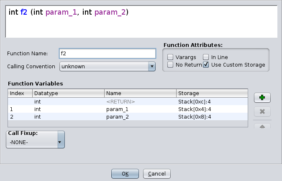Screen dimensions: 282x181
Task: Select the <RETURN> name cell
Action: coord(140,101)
